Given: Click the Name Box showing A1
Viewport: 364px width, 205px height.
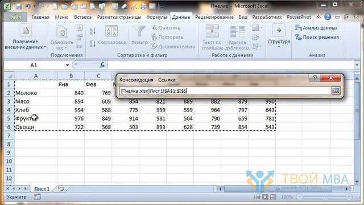Looking at the screenshot, I should pyautogui.click(x=34, y=65).
